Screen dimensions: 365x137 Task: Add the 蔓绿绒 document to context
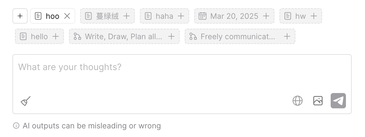[x=127, y=16]
